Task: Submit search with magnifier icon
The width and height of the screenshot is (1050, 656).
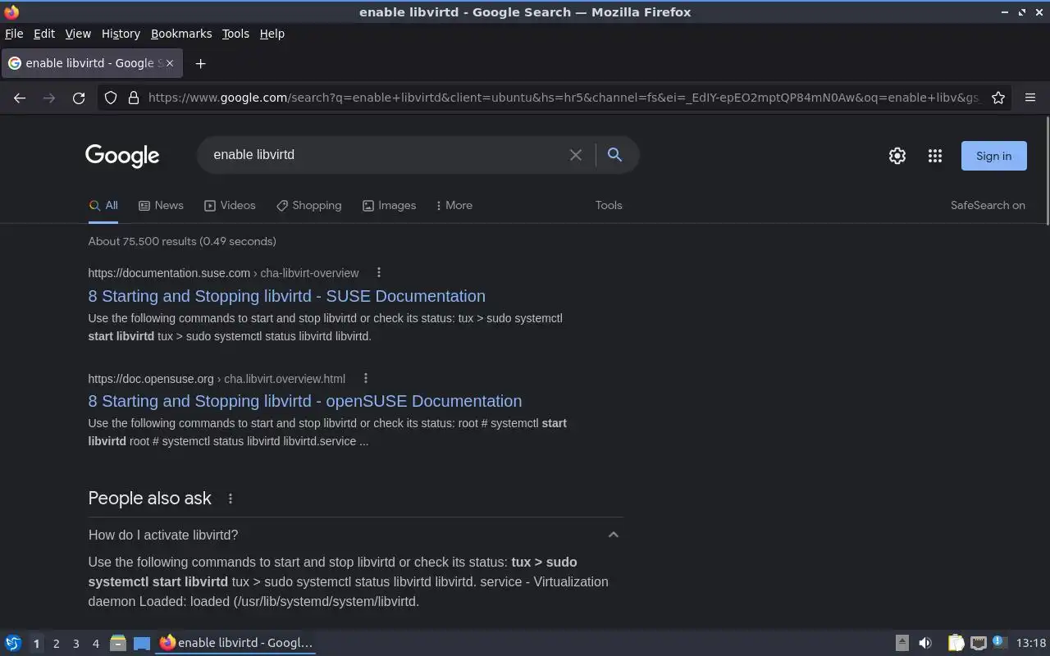Action: coord(614,154)
